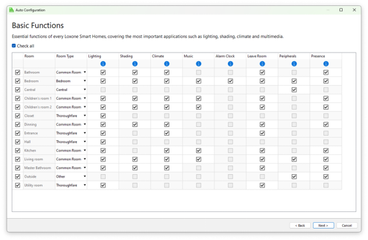This screenshot has height=240, width=368.
Task: Enable Shading for the Kitchen row
Action: tap(135, 150)
